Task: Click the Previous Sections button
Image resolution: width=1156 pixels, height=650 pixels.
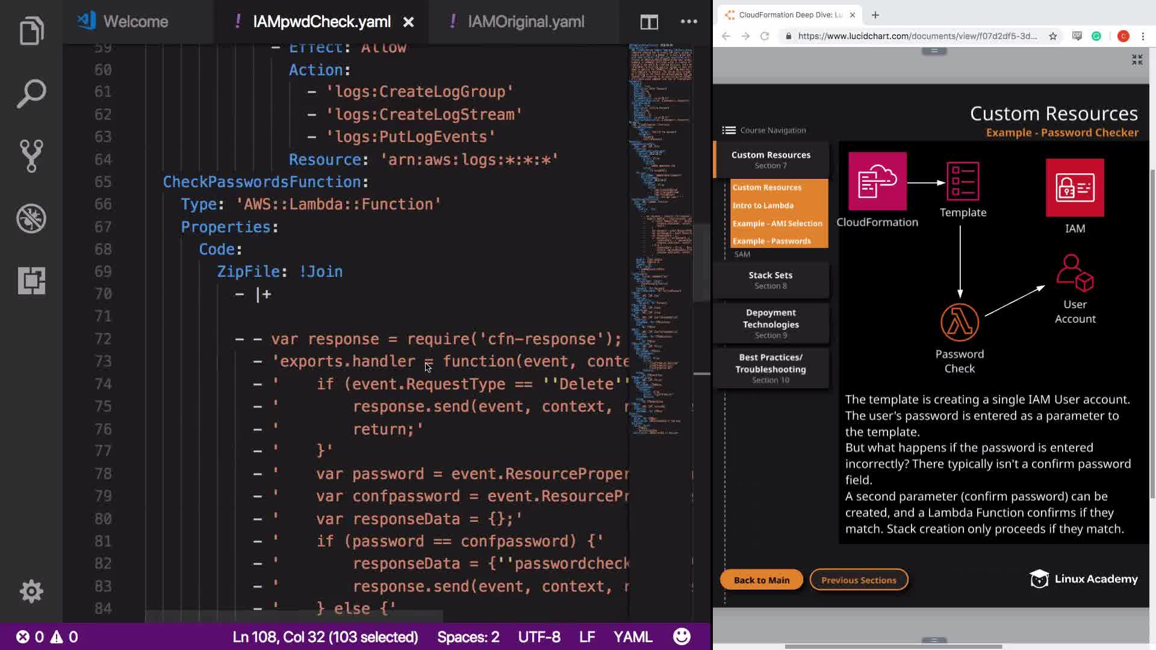Action: coord(858,580)
